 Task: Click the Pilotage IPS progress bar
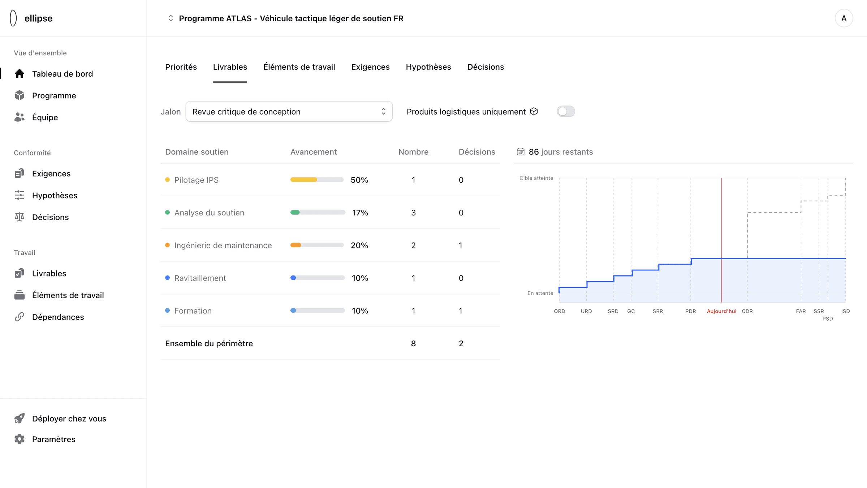click(x=317, y=180)
